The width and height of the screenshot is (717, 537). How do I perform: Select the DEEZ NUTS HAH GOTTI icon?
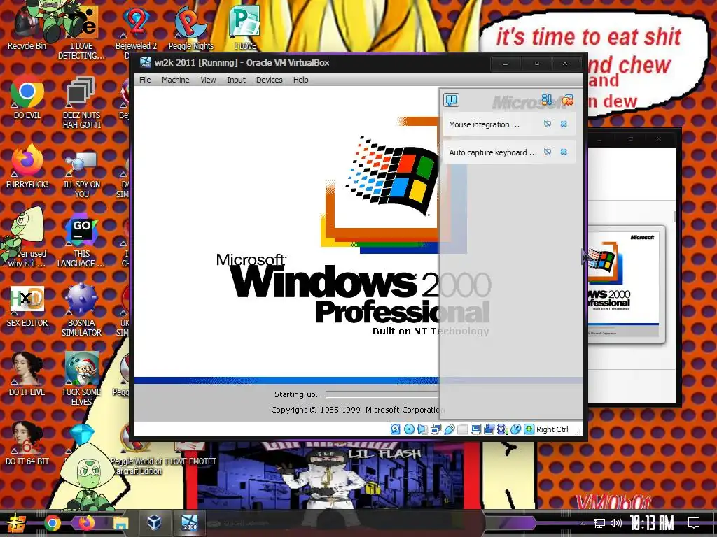(81, 102)
